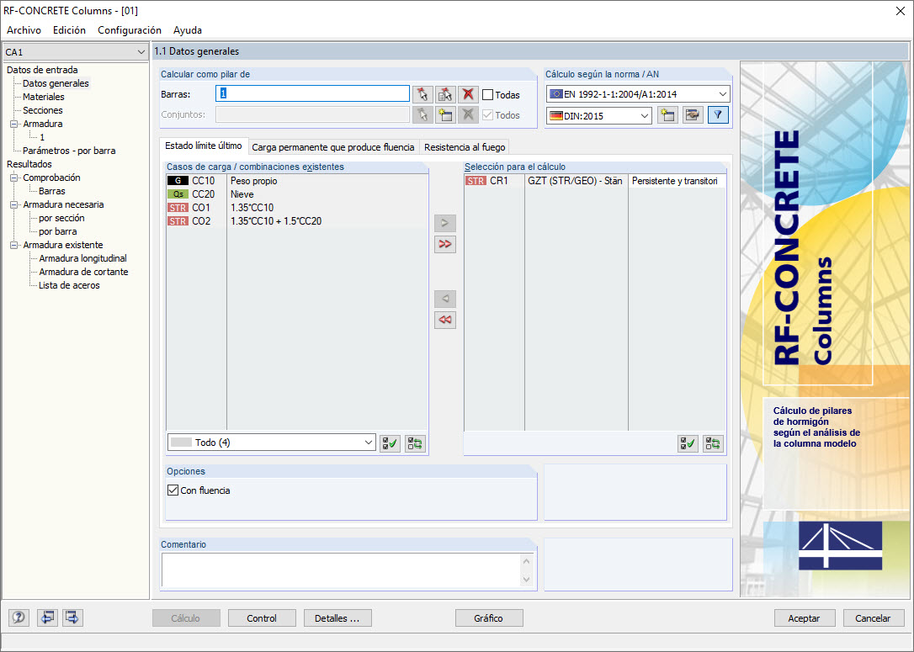The height and width of the screenshot is (652, 914).
Task: Check the Todos checkbox for Conjuntos
Action: 486,114
